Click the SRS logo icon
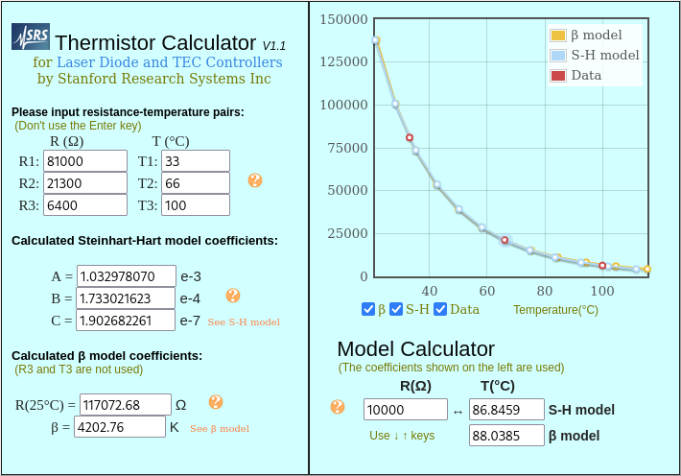This screenshot has height=476, width=681. (31, 36)
